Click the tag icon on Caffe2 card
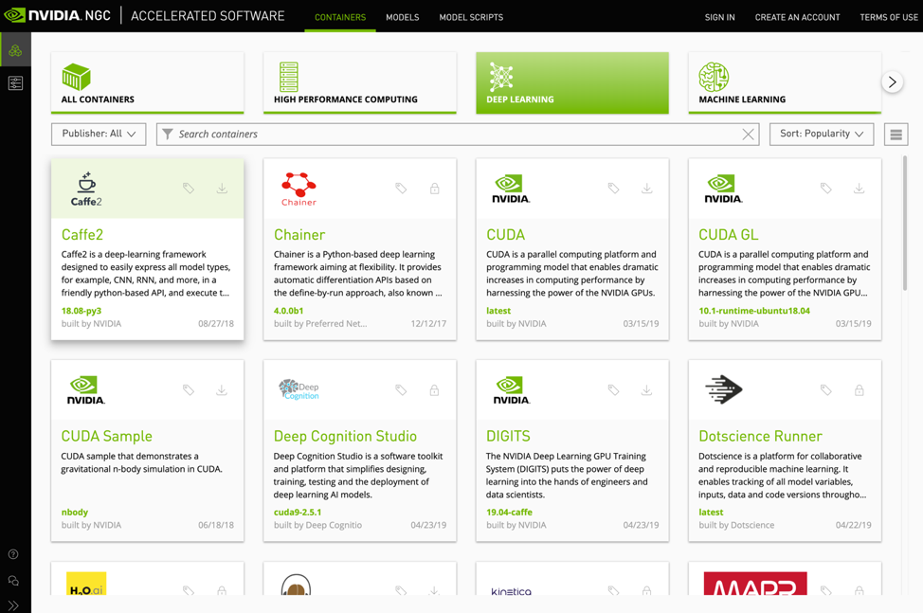Screen dimensions: 923x613 [189, 189]
